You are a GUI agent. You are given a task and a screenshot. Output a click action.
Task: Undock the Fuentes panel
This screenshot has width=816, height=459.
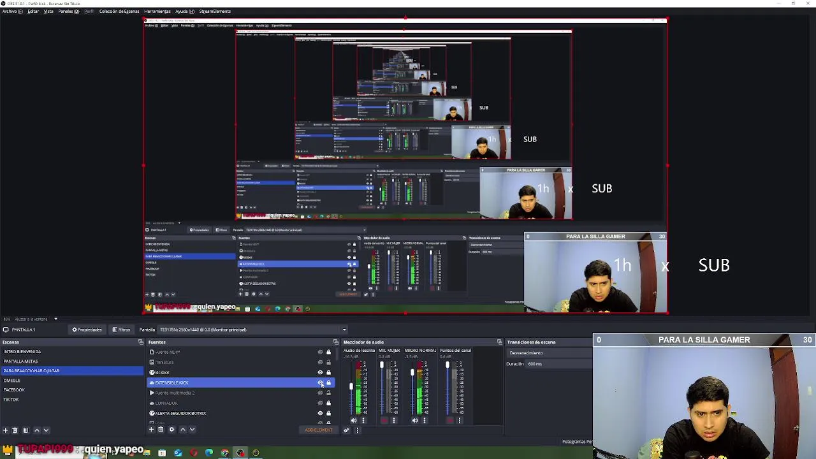[336, 342]
